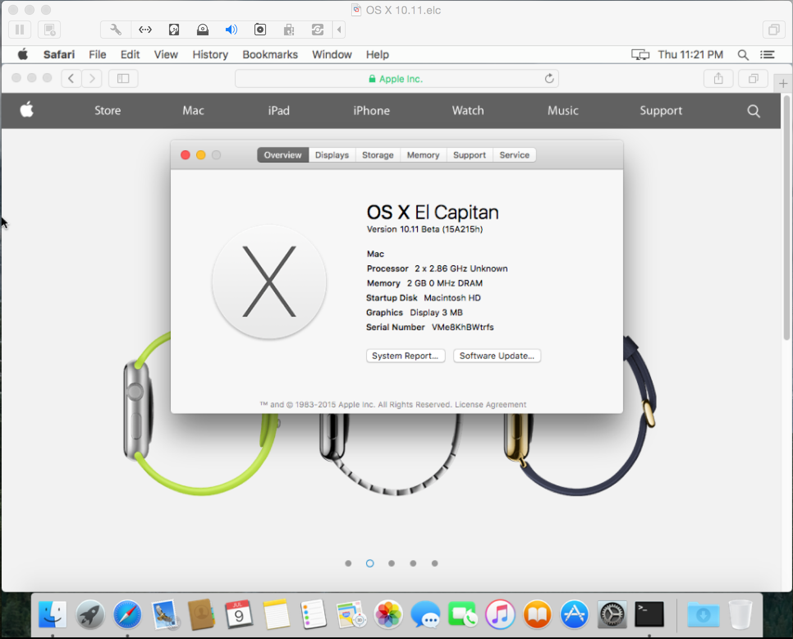Reload the Apple page

549,78
